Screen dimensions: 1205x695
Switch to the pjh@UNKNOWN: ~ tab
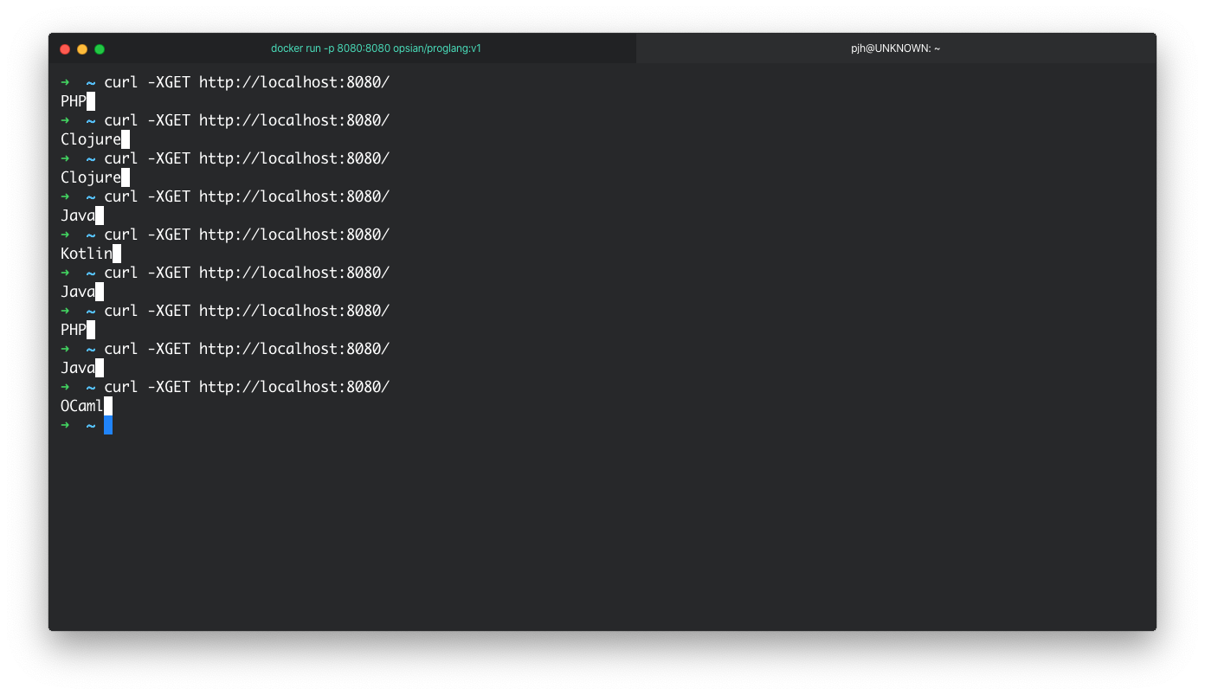pos(896,48)
